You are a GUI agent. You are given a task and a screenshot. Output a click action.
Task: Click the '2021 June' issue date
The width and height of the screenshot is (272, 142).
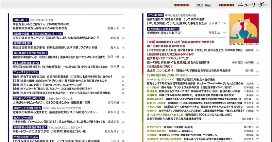[204, 5]
